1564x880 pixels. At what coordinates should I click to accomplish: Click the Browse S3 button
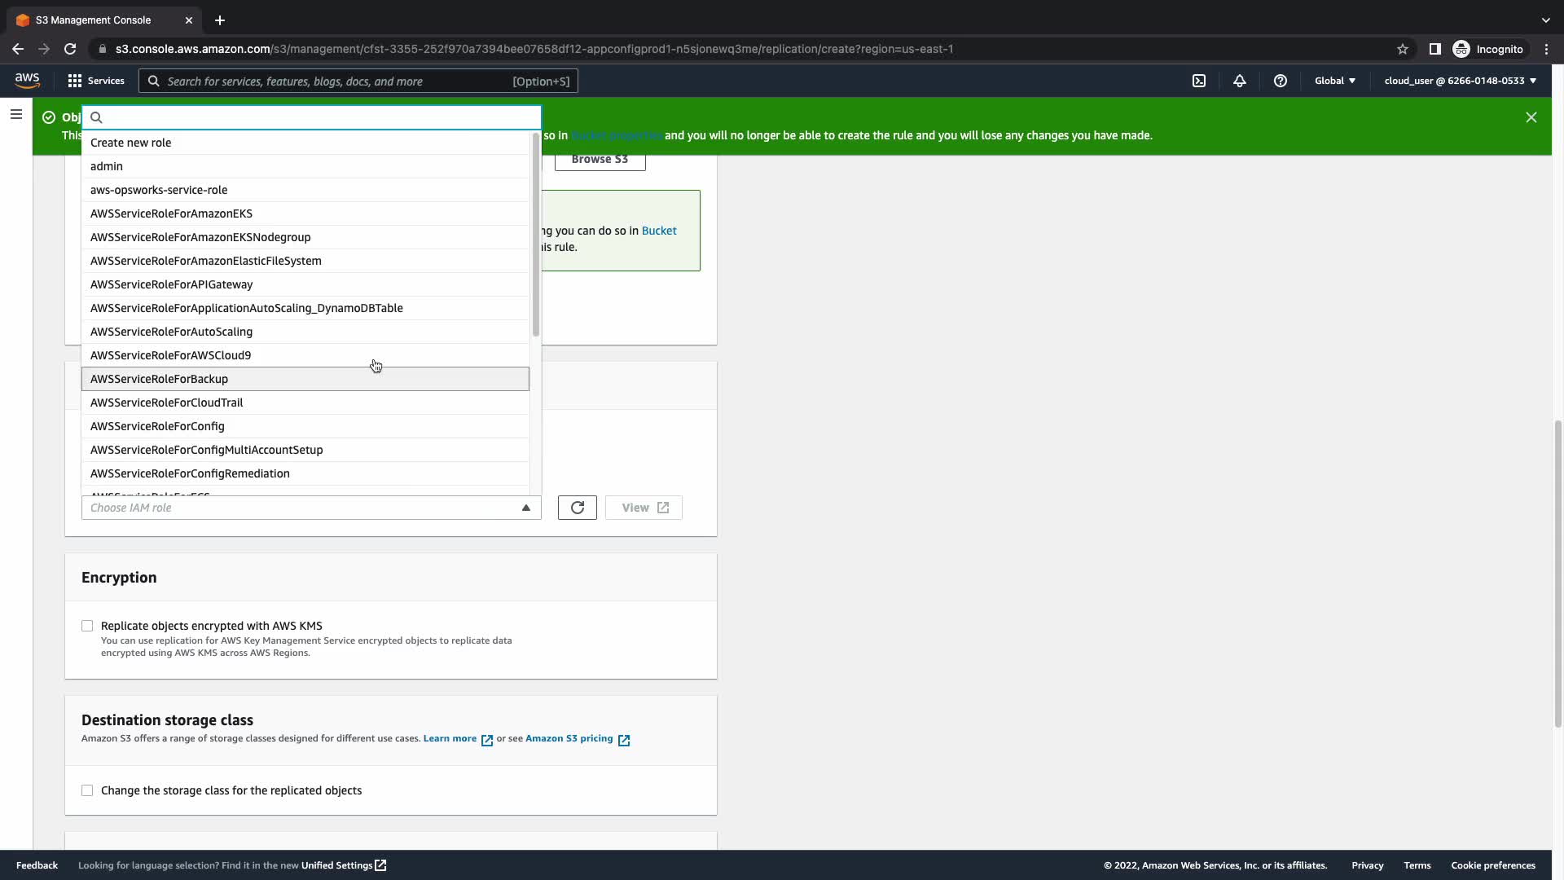click(x=600, y=159)
